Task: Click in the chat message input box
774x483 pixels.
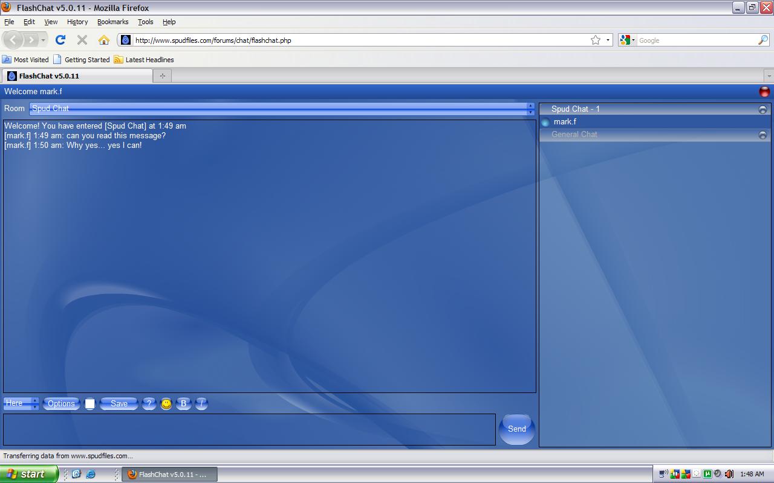Action: click(249, 429)
